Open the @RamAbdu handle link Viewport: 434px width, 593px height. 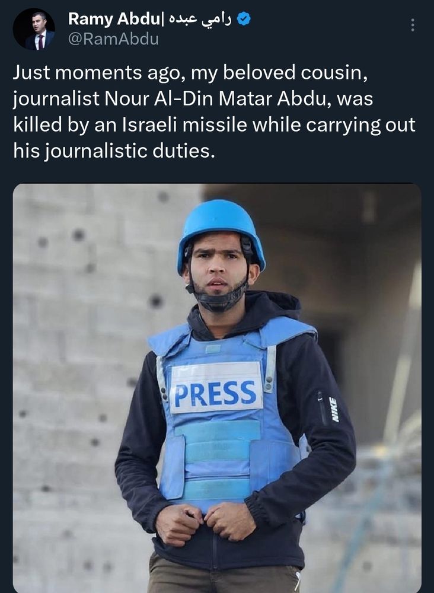pos(113,39)
